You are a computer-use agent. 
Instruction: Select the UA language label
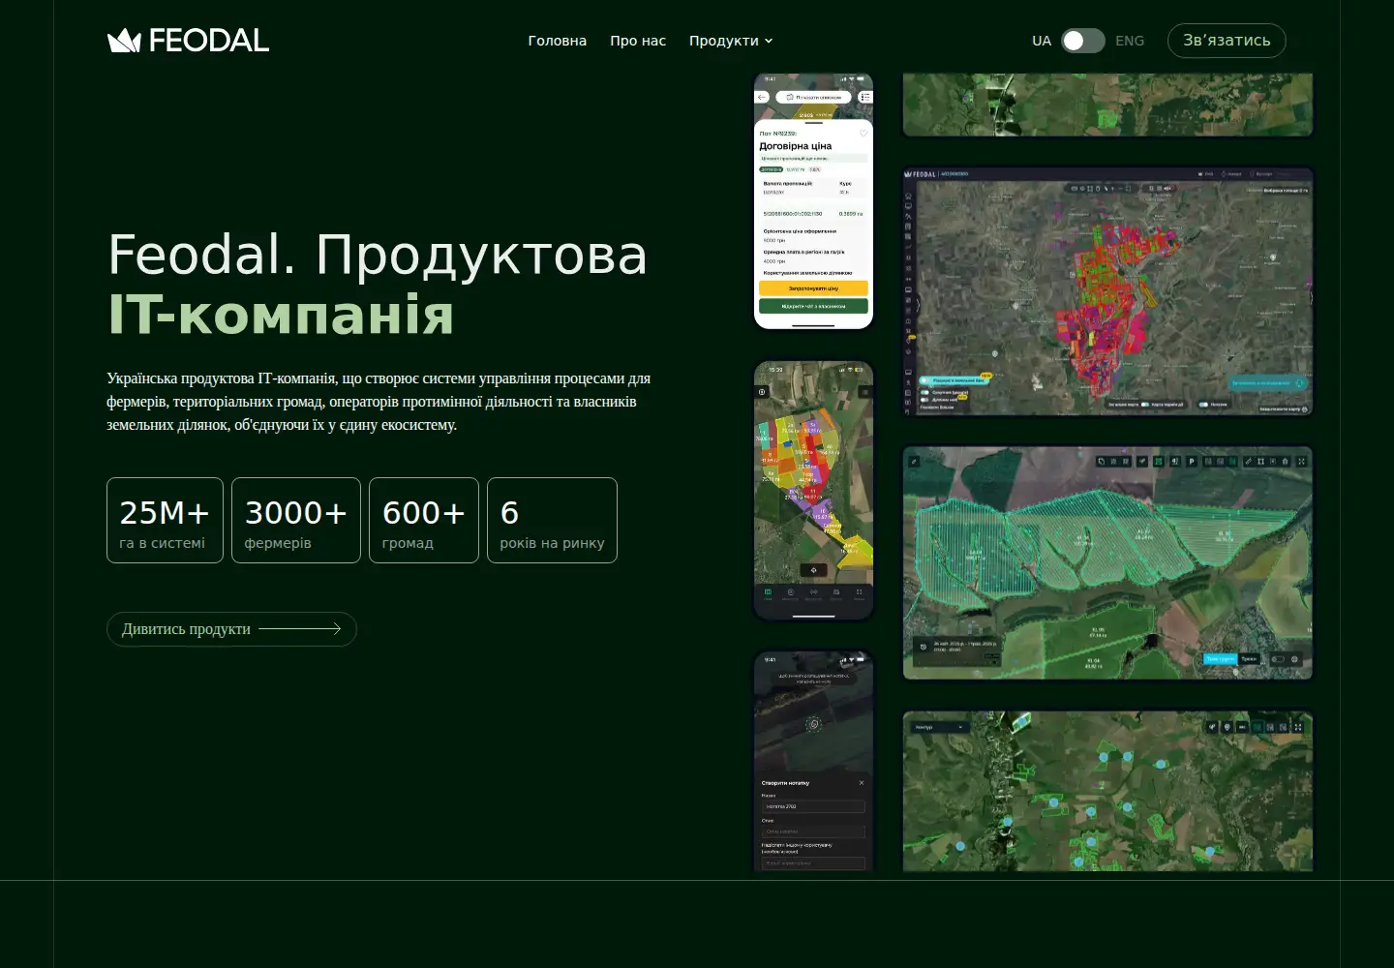1042,41
